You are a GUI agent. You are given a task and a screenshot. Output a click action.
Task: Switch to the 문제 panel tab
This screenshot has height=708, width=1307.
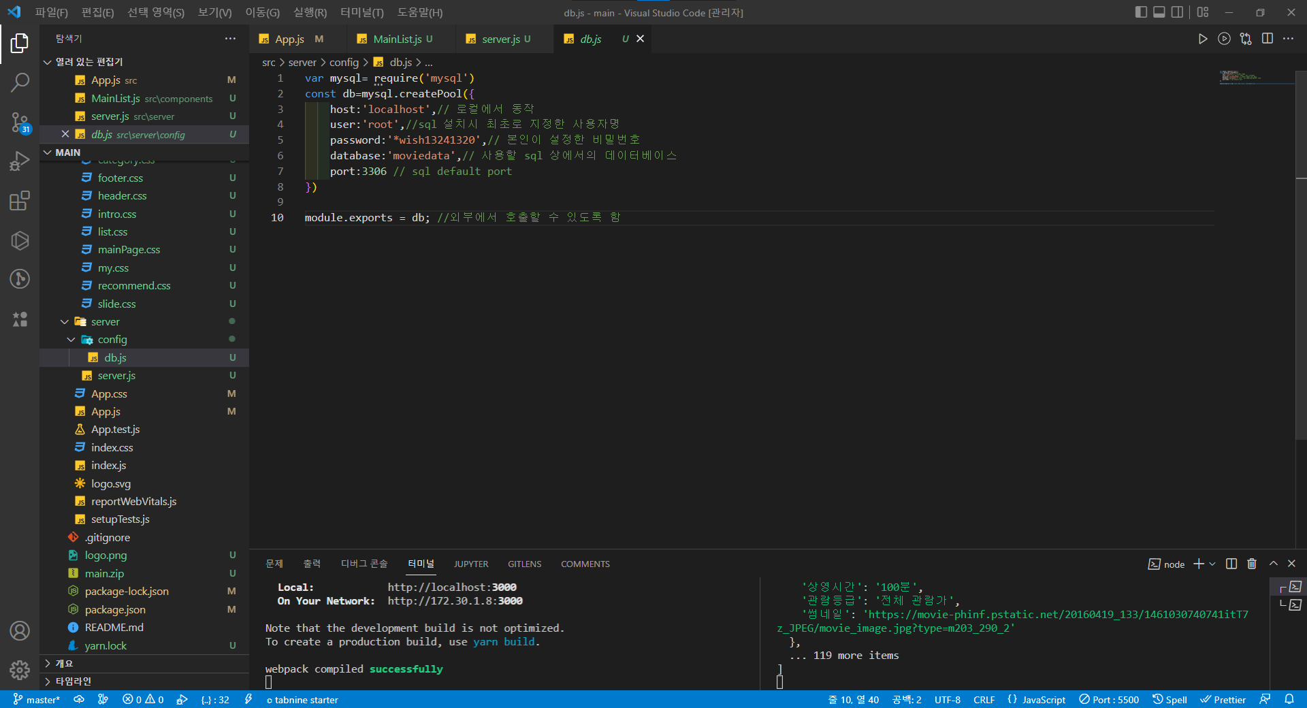[274, 564]
